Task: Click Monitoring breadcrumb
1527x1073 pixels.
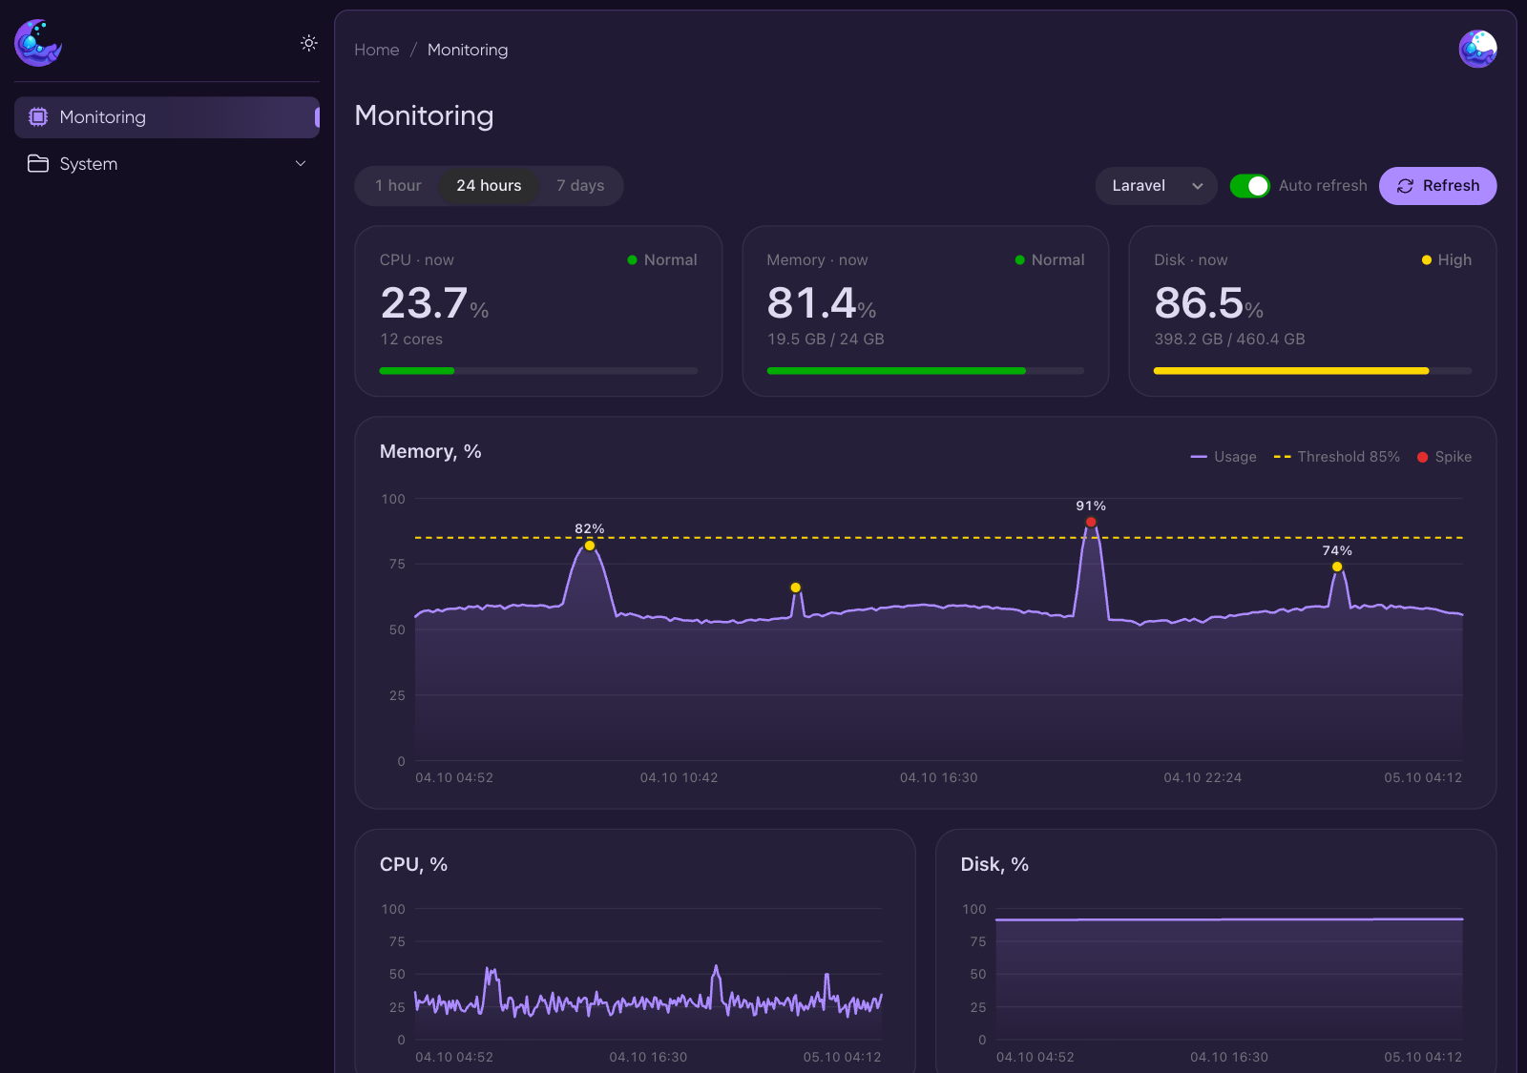Action: coord(468,50)
